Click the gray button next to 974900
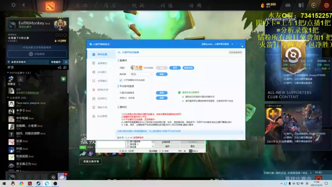This screenshot has height=187, width=332. pos(162,68)
